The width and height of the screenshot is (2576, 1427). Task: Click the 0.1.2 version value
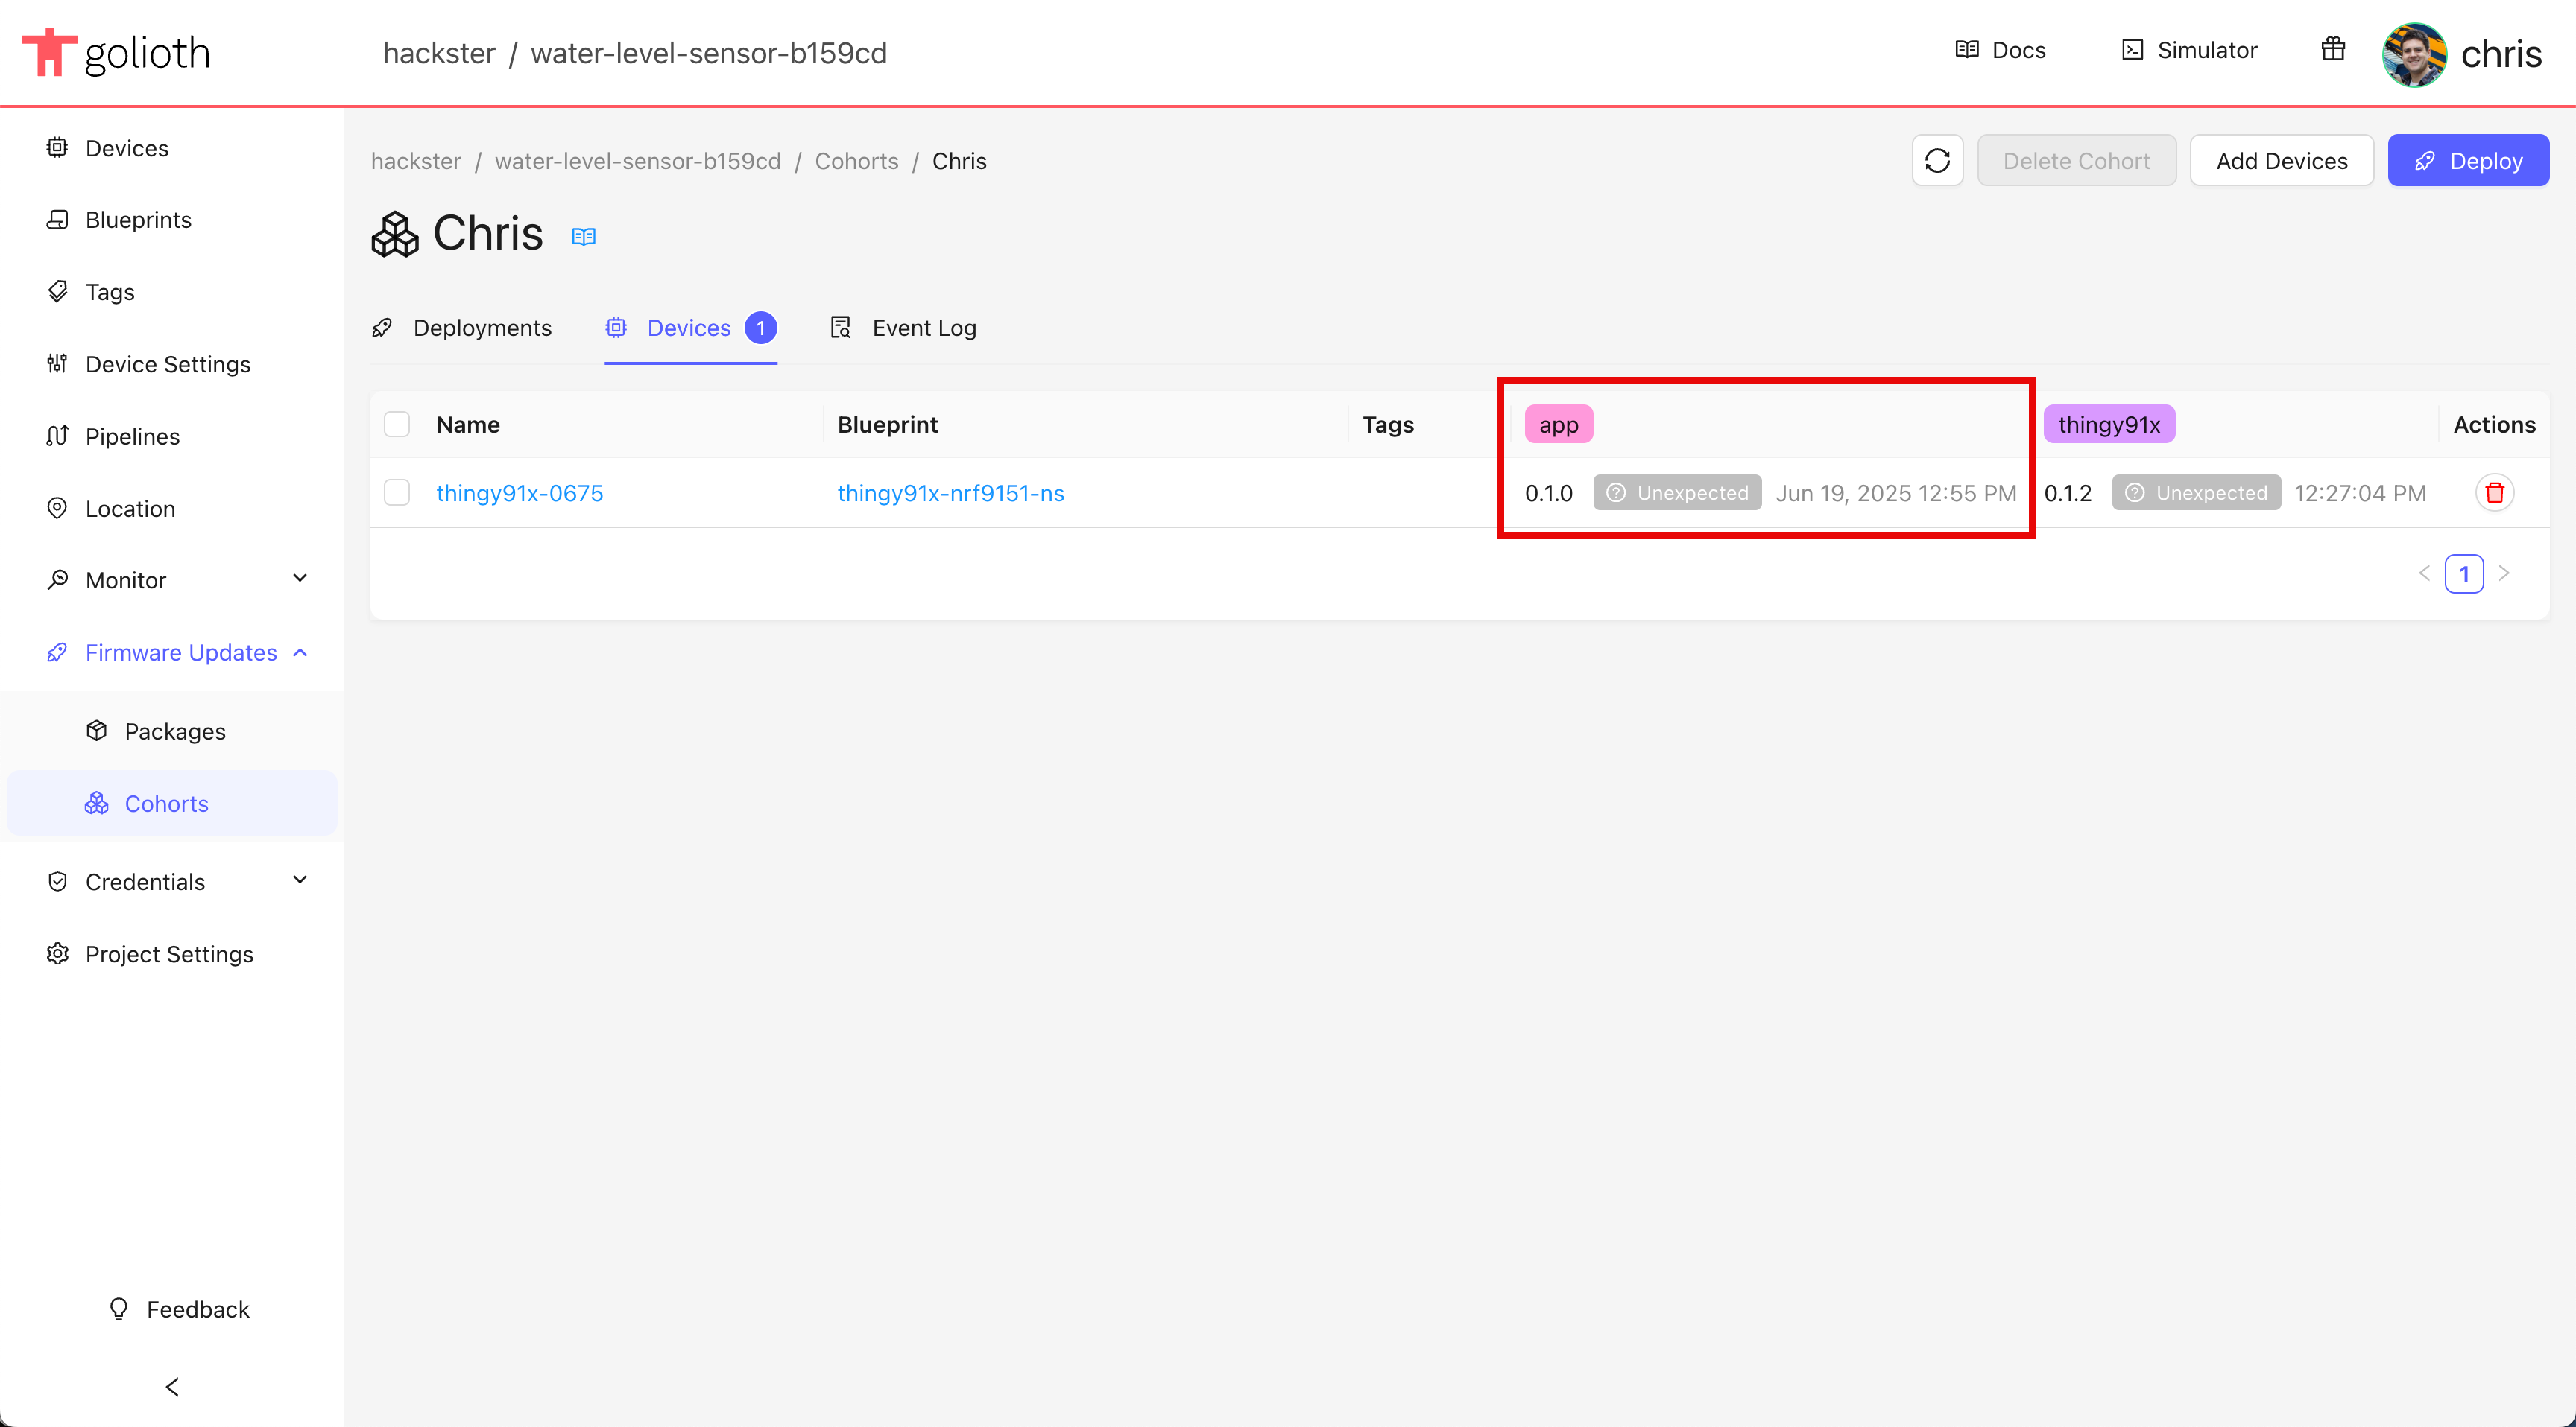(2068, 492)
